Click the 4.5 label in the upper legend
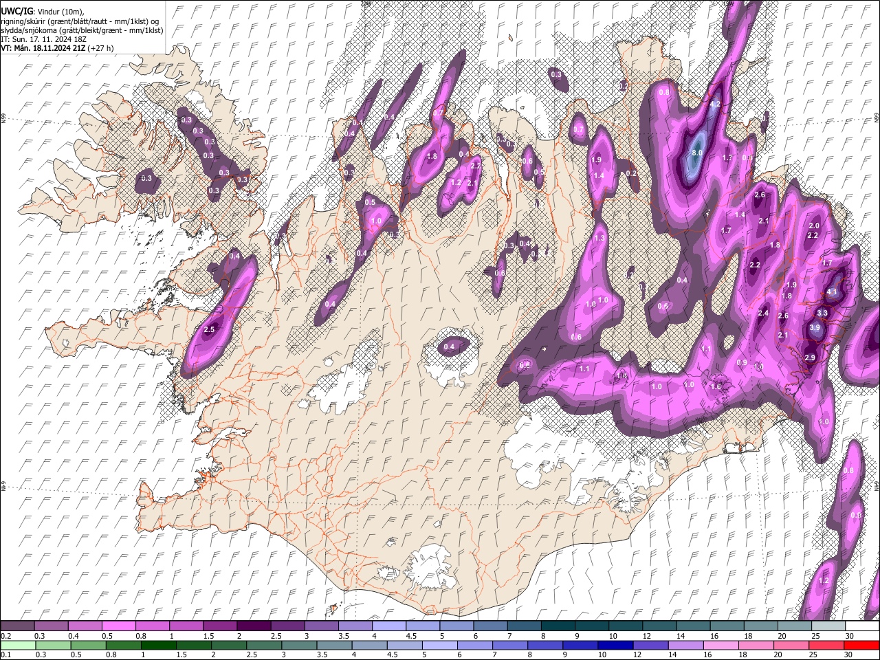The image size is (880, 660). coord(411,636)
